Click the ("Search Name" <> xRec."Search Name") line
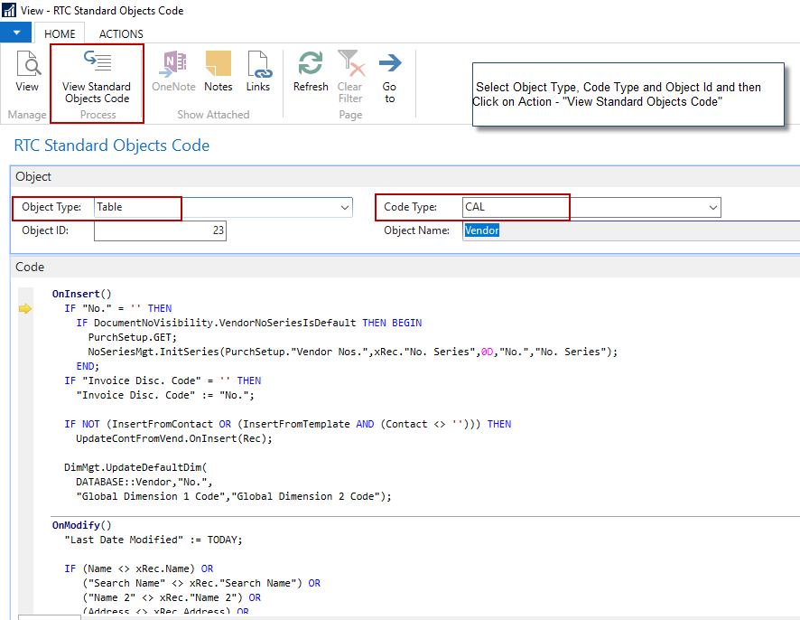Image resolution: width=800 pixels, height=620 pixels. pos(201,583)
